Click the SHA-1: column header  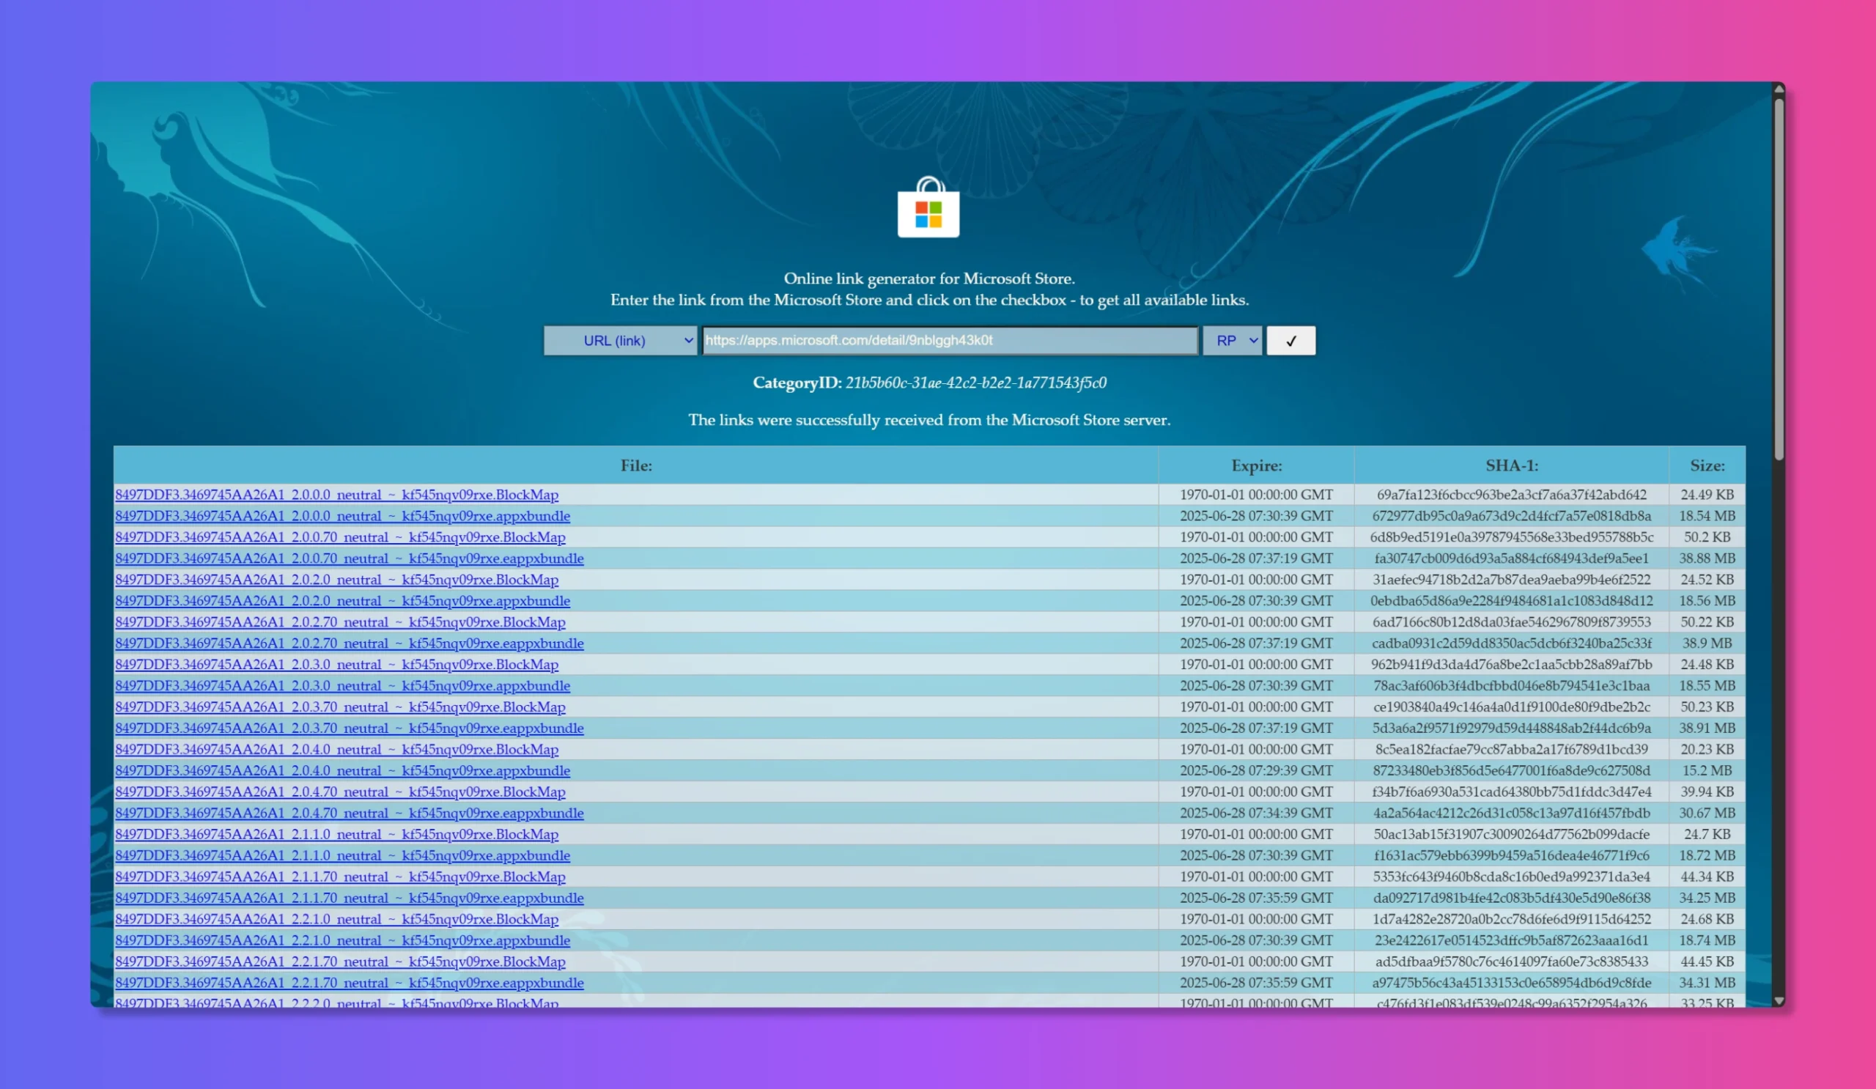tap(1511, 465)
